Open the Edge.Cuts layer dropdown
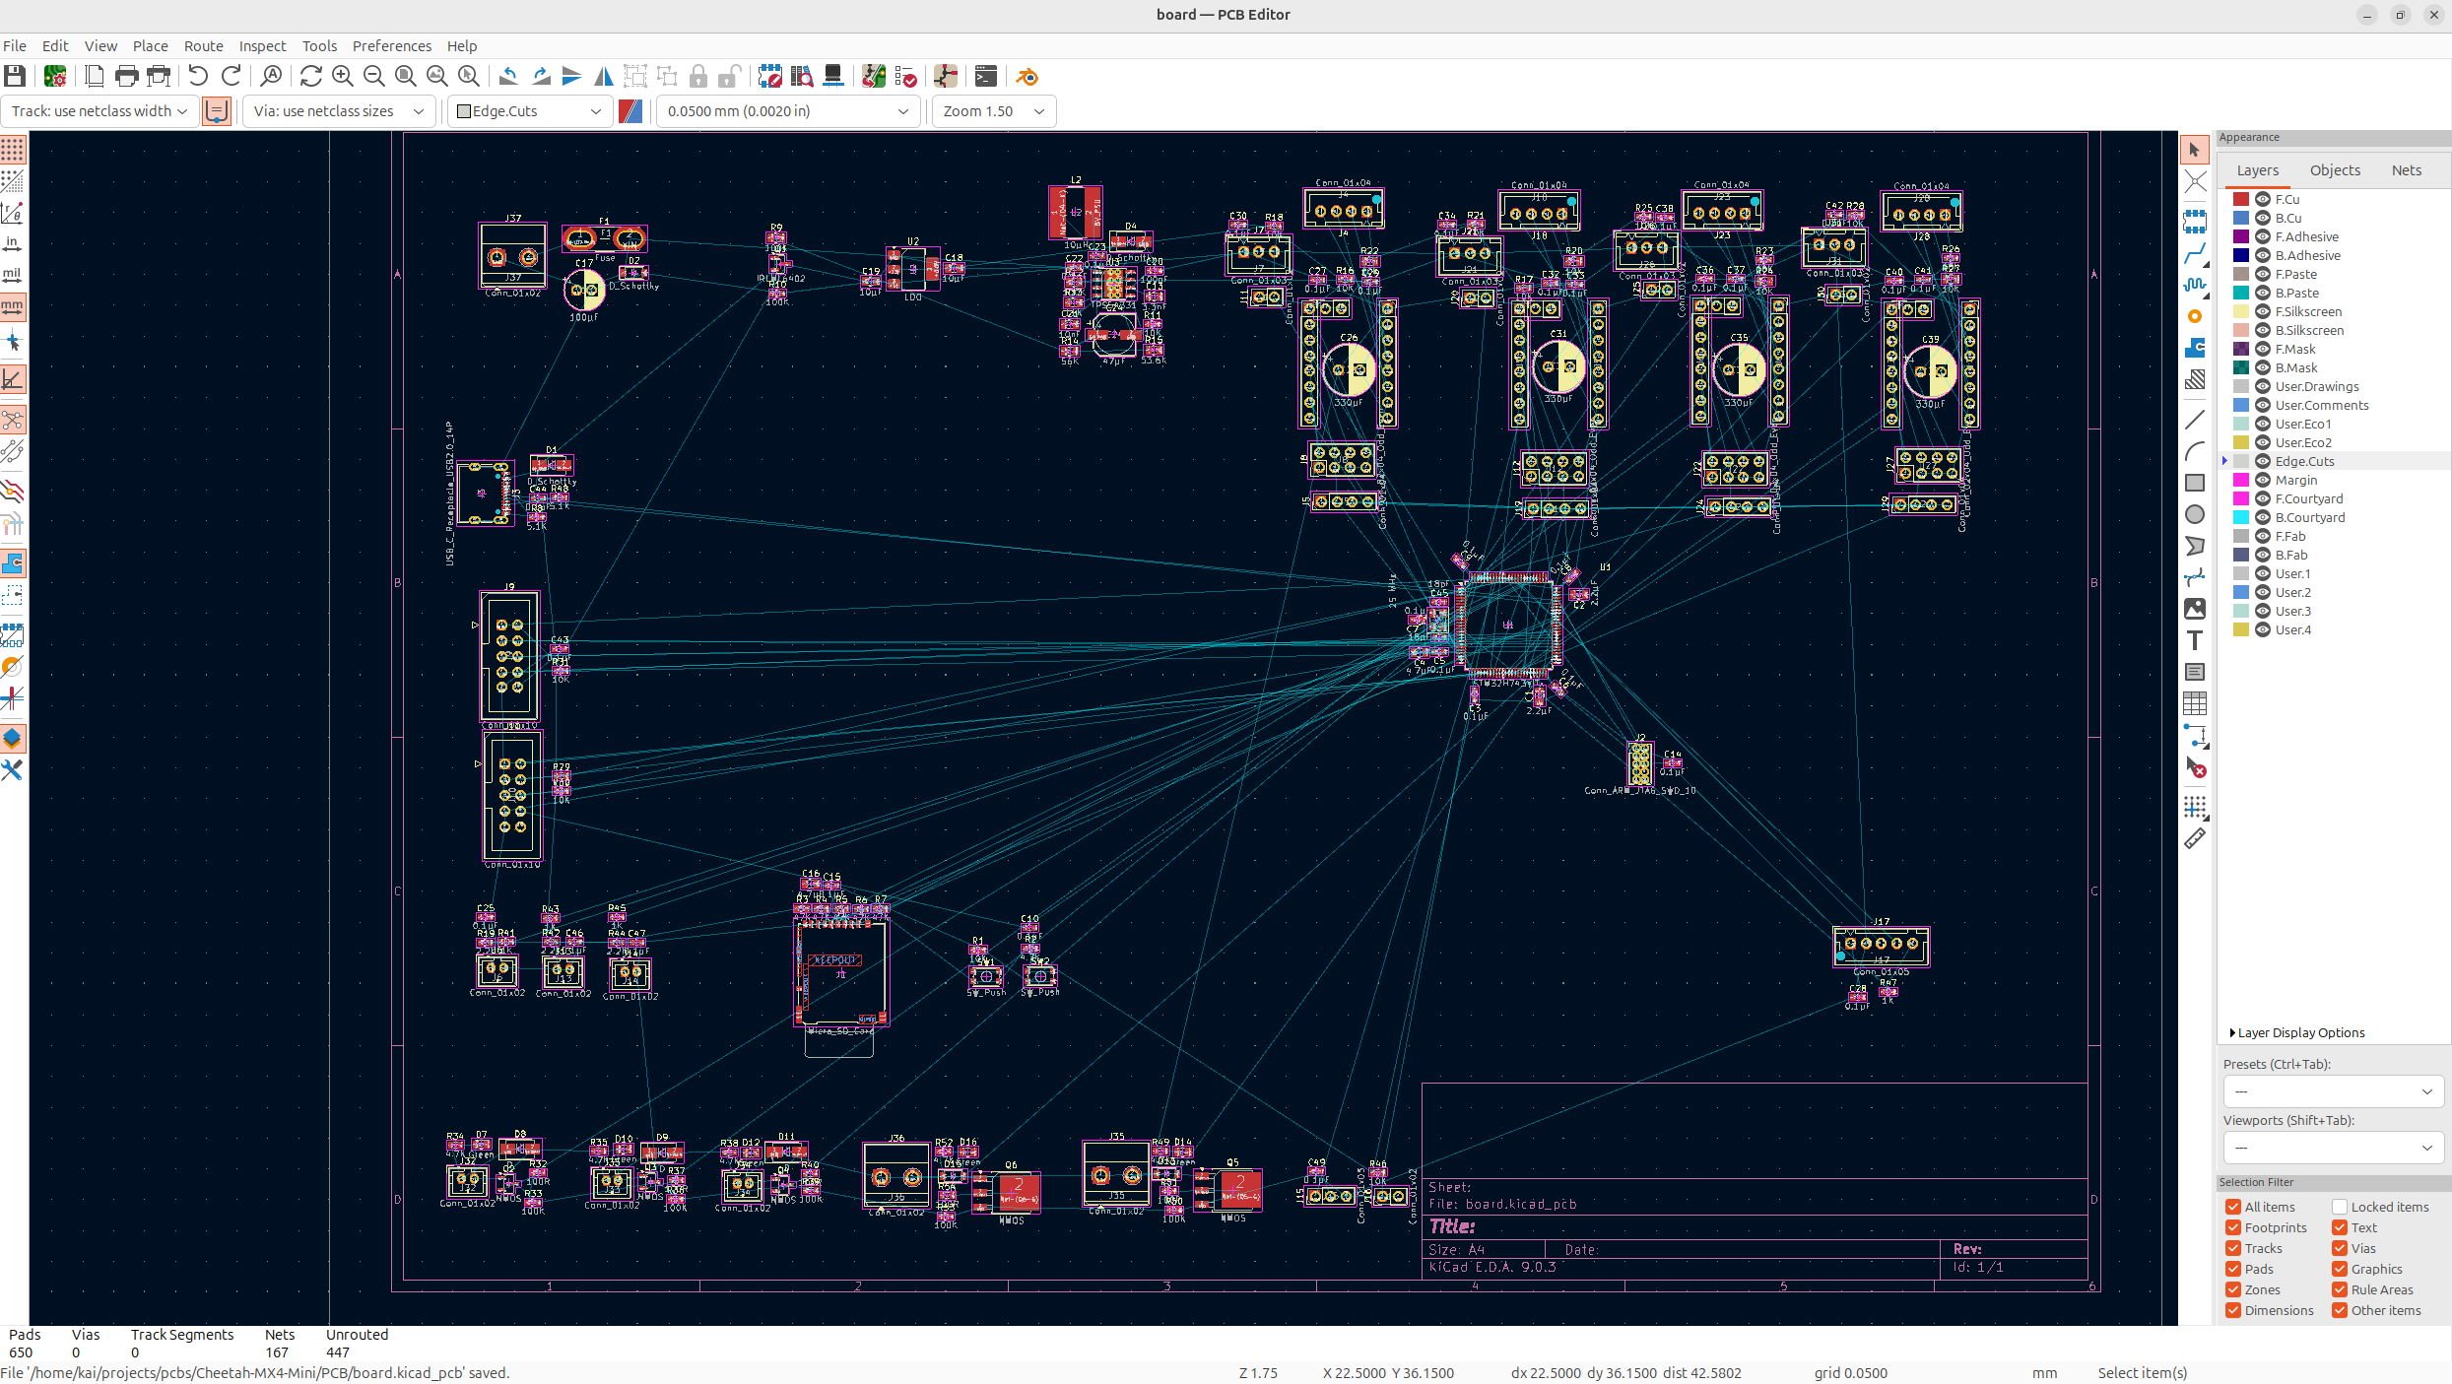2452x1384 pixels. (x=530, y=111)
